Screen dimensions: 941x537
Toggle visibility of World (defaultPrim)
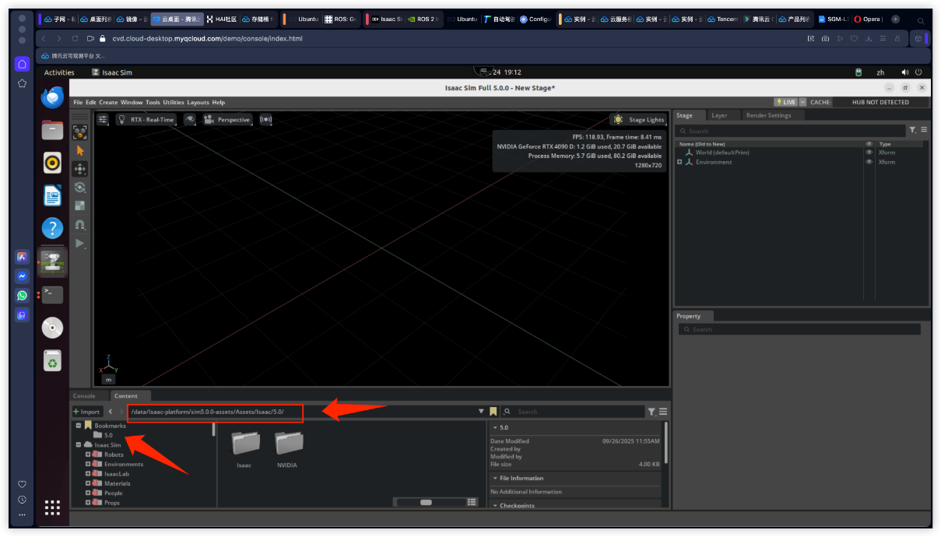click(x=869, y=153)
